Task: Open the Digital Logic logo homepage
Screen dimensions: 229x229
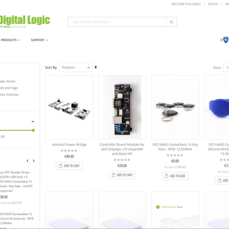Action: click(25, 22)
